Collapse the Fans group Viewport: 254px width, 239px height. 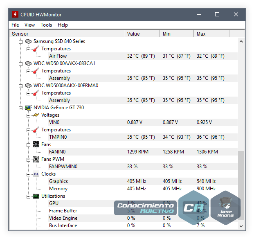tap(28, 145)
